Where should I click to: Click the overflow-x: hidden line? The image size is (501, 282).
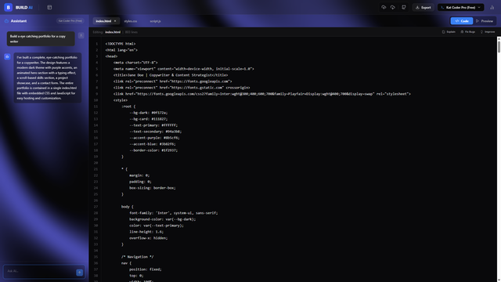point(148,238)
